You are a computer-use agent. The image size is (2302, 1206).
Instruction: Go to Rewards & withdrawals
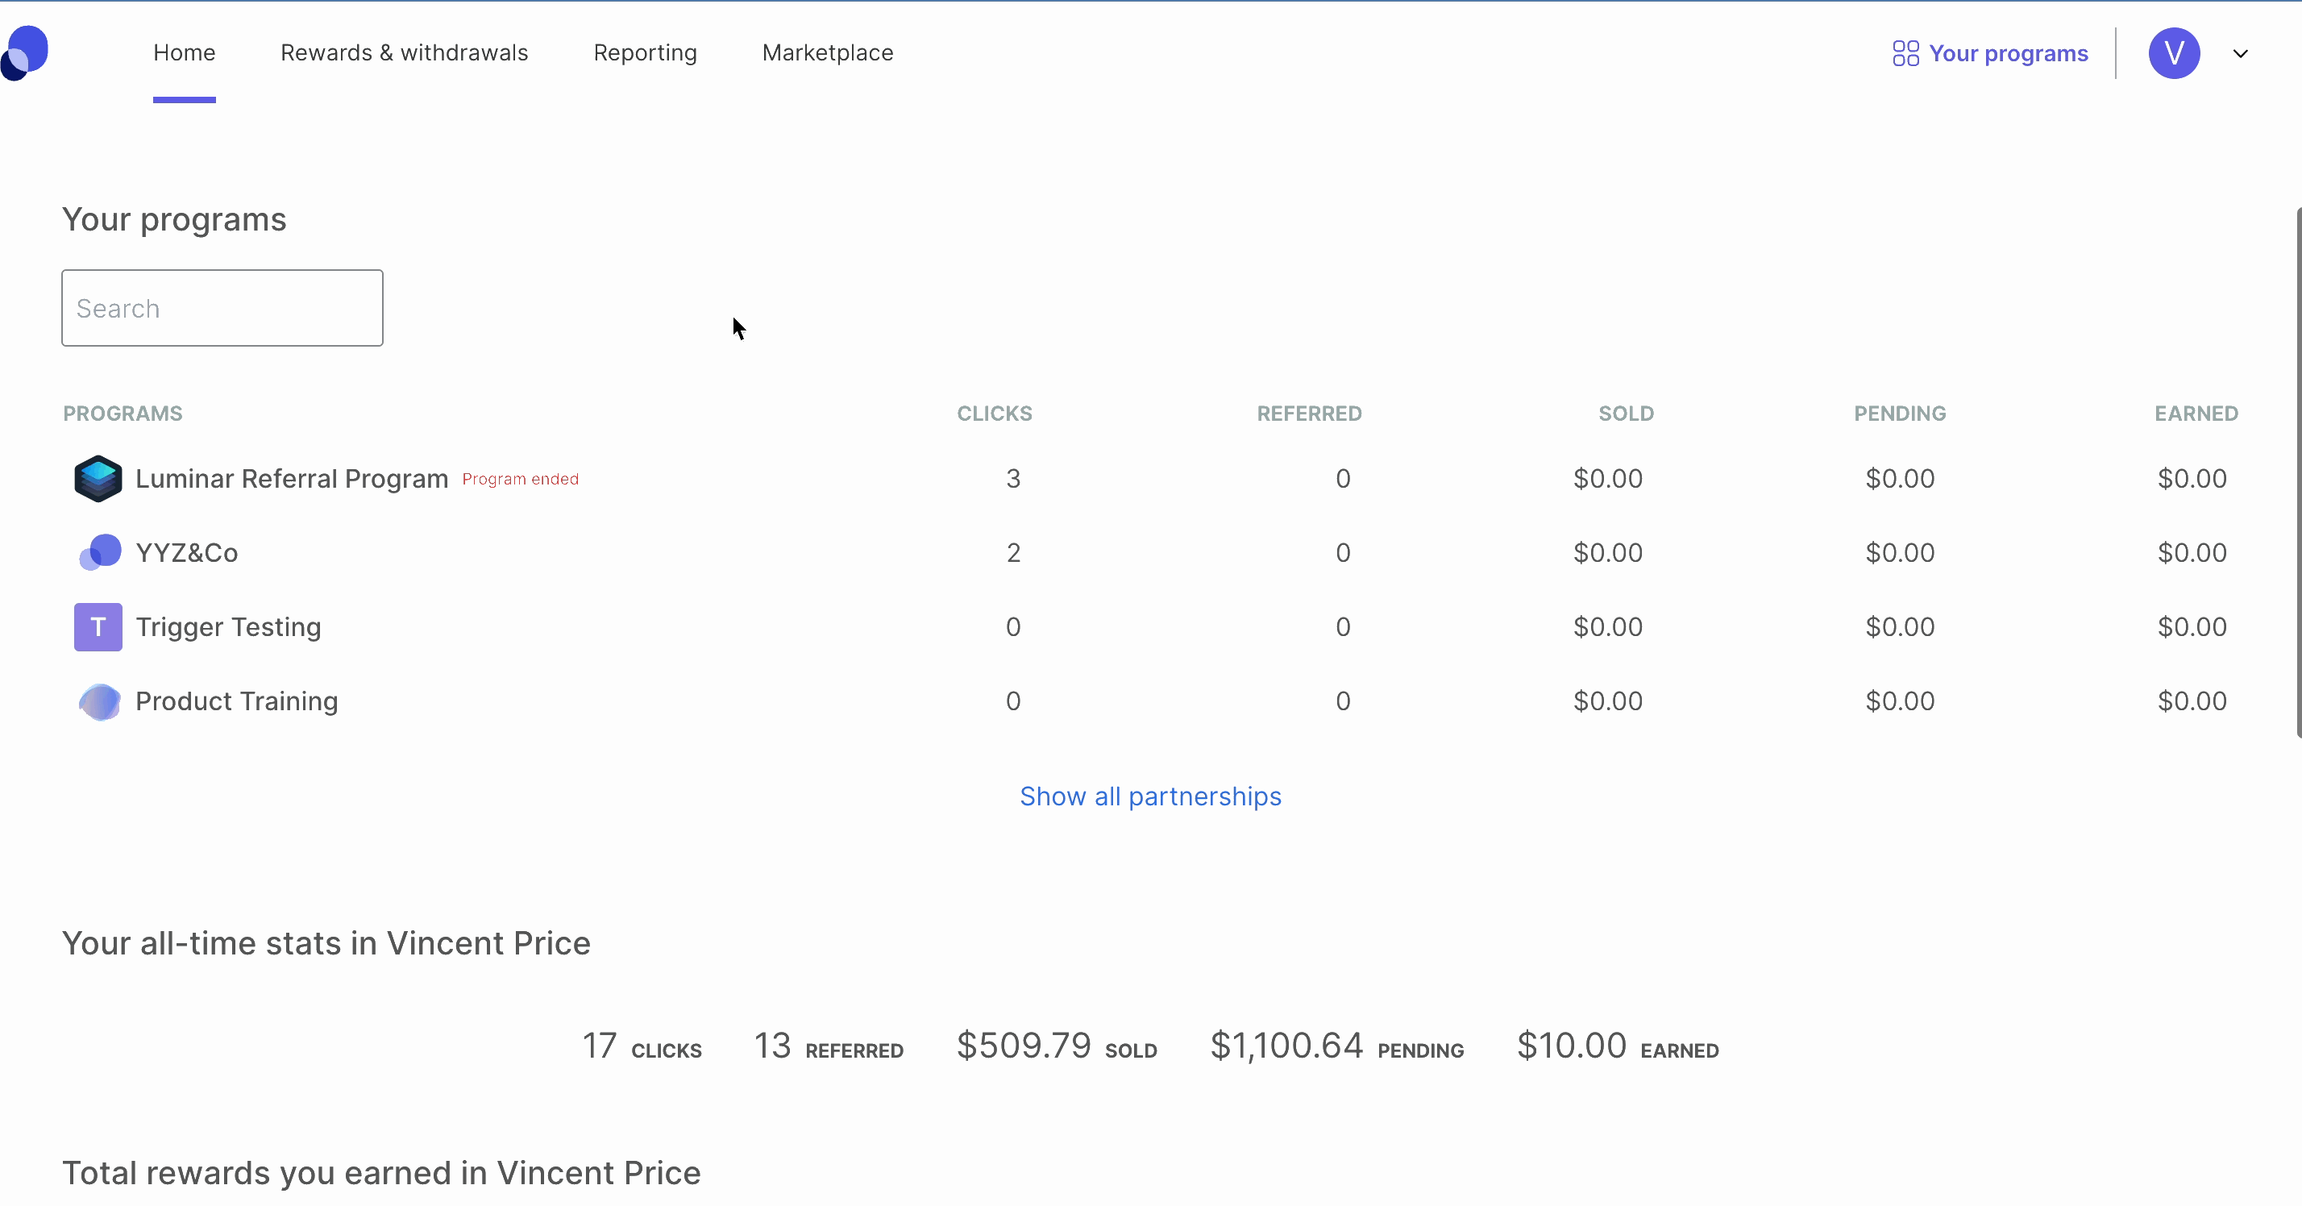point(404,54)
